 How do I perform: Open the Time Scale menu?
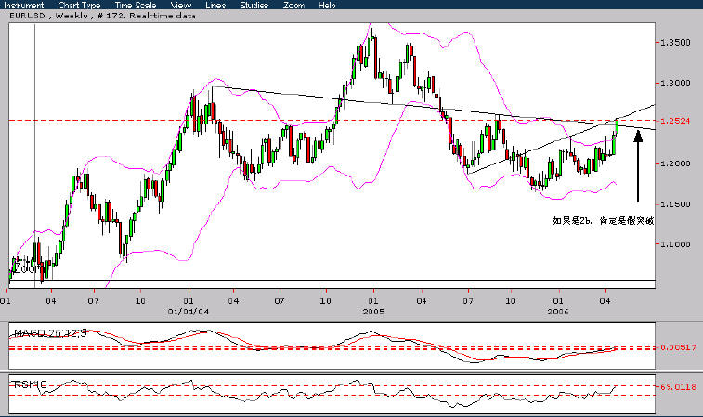[x=136, y=5]
